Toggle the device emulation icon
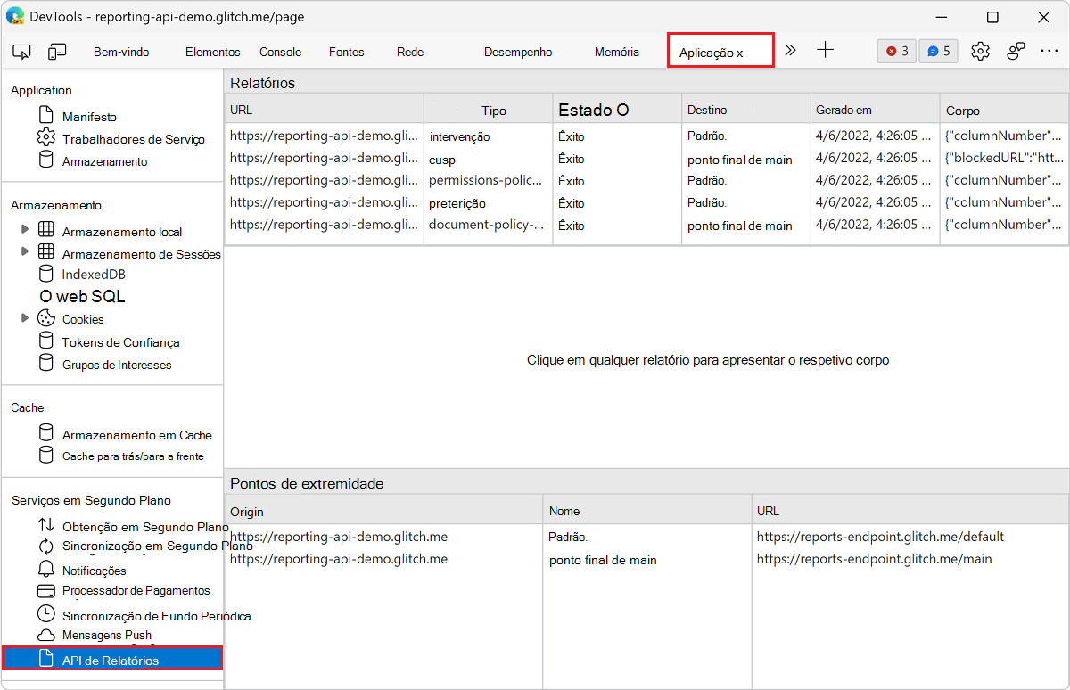The height and width of the screenshot is (690, 1070). tap(57, 52)
